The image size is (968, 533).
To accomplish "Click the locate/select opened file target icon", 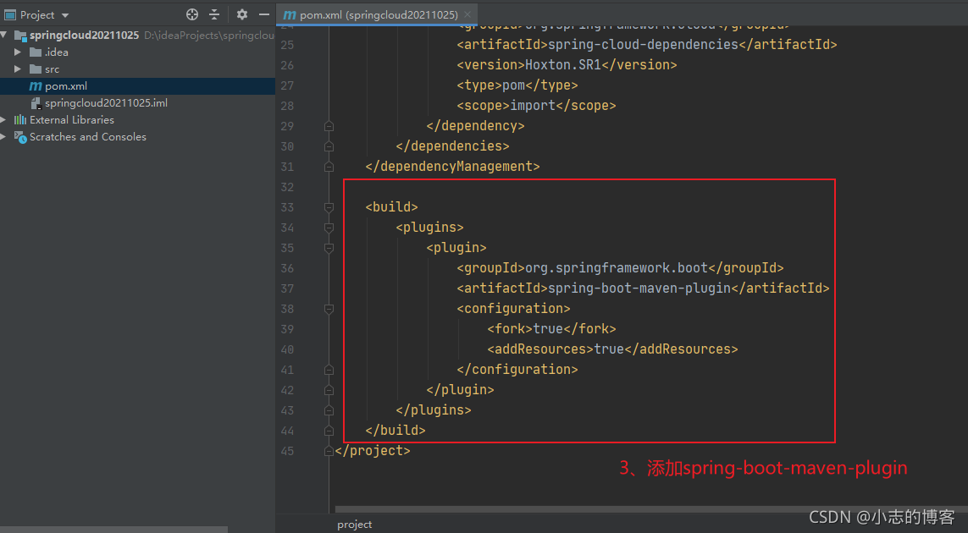I will tap(192, 14).
